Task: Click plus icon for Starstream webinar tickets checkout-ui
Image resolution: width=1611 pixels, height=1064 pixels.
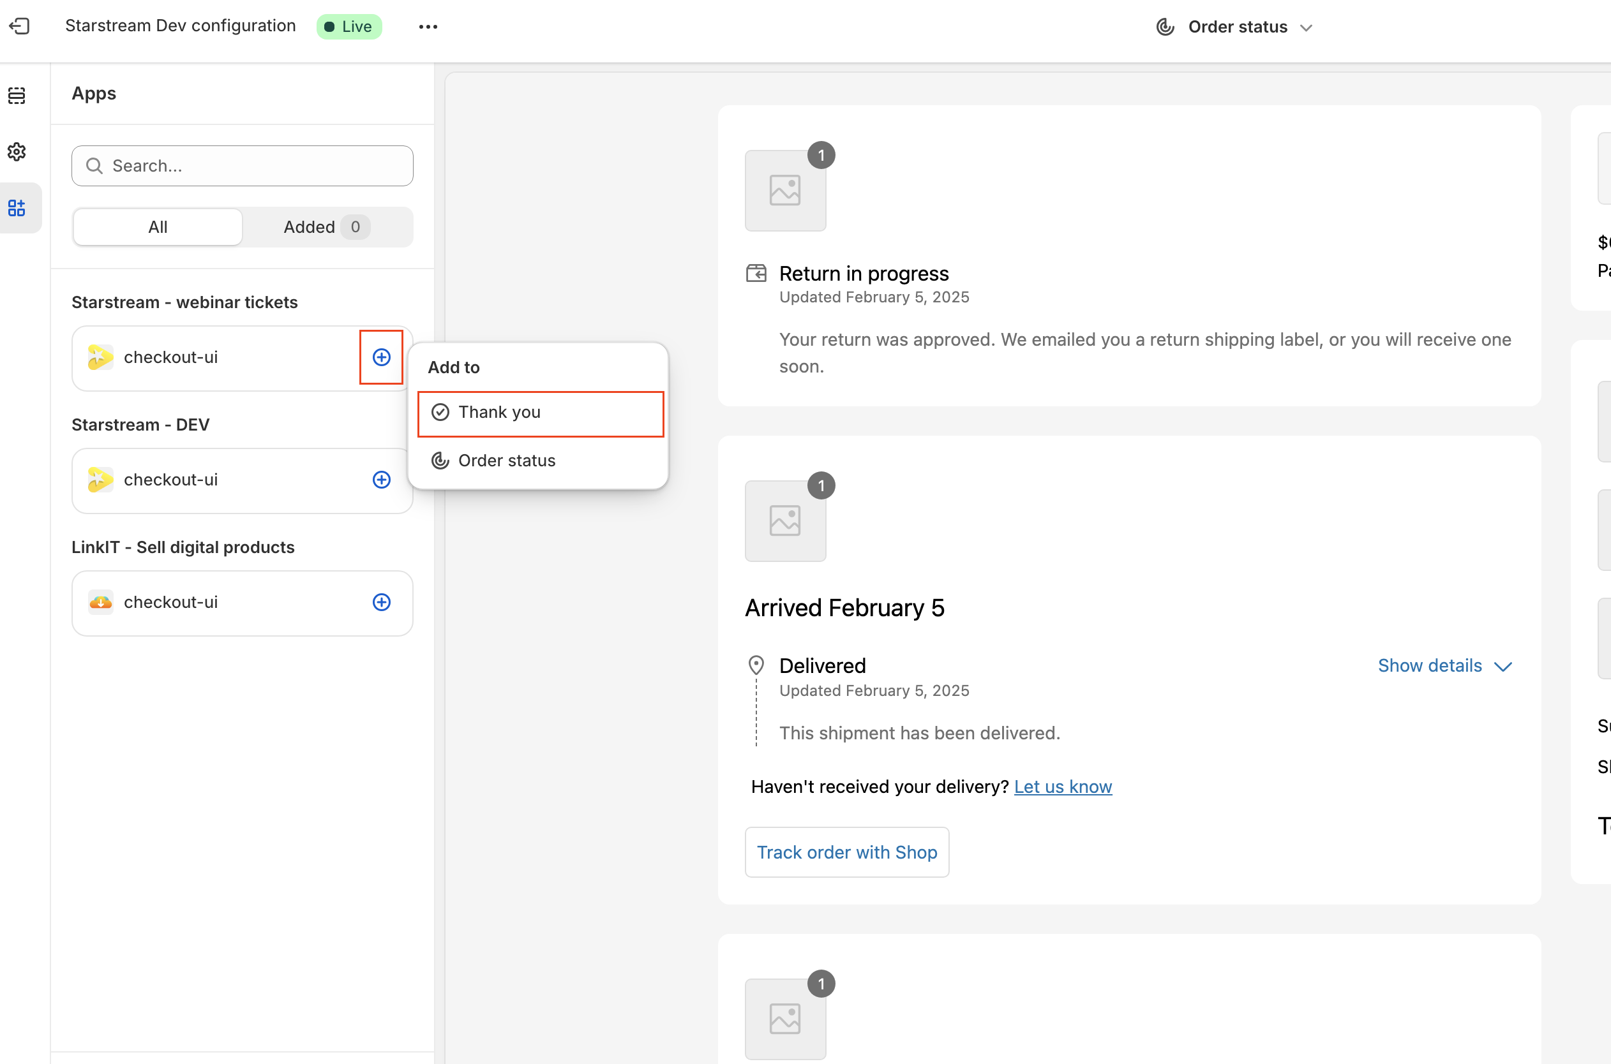Action: click(382, 357)
